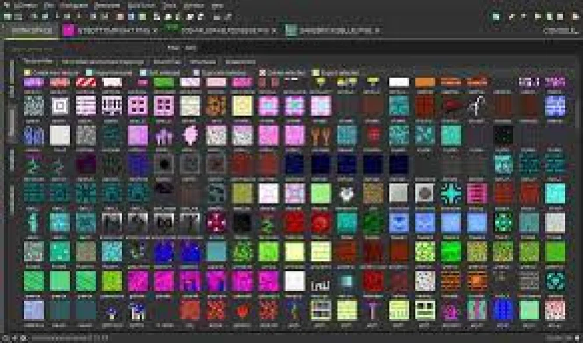Viewport: 583px width, 343px height.
Task: Select the two brown goblets texture
Action: [321, 135]
